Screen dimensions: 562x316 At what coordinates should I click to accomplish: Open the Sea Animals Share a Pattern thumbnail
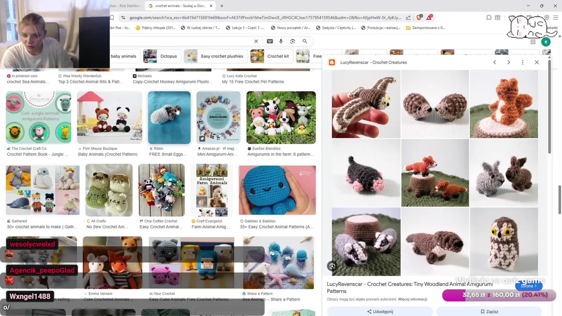[278, 263]
